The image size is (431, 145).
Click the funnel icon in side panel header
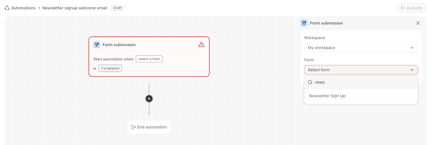click(304, 23)
